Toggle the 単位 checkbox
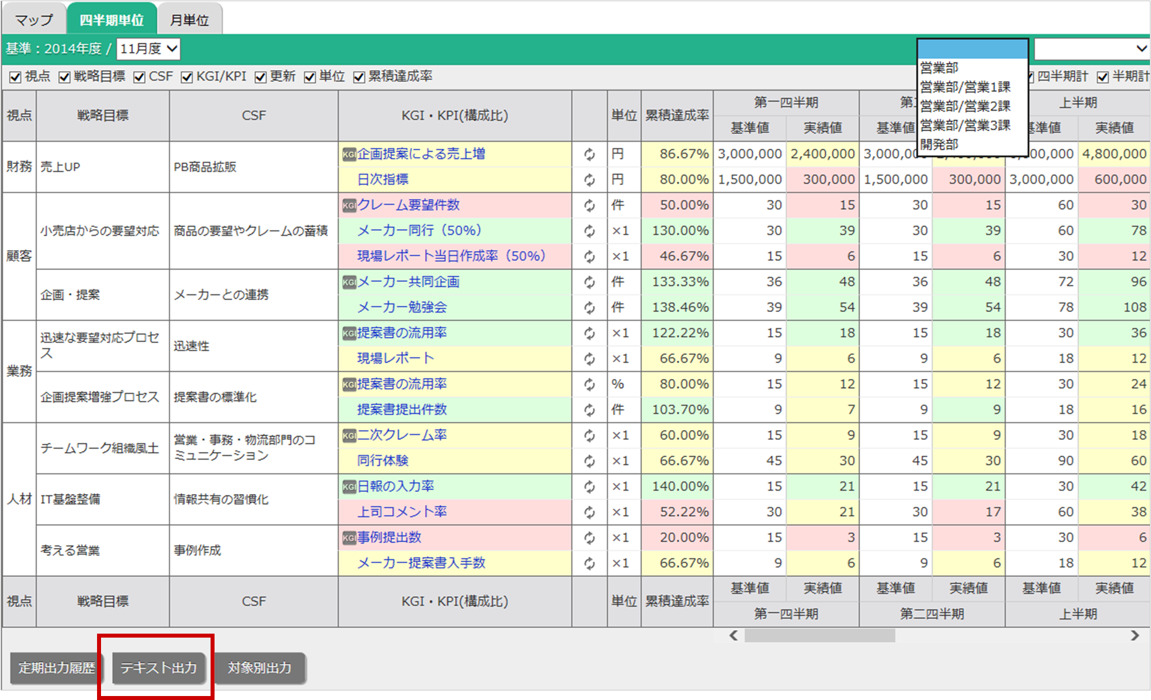The height and width of the screenshot is (700, 1151). (x=309, y=77)
